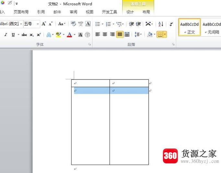Open the Quick Access Toolbar customize arrow
This screenshot has width=221, height=173.
coord(17,4)
